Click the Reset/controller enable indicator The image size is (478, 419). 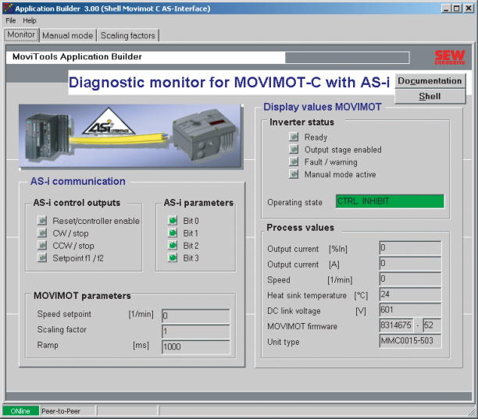42,221
